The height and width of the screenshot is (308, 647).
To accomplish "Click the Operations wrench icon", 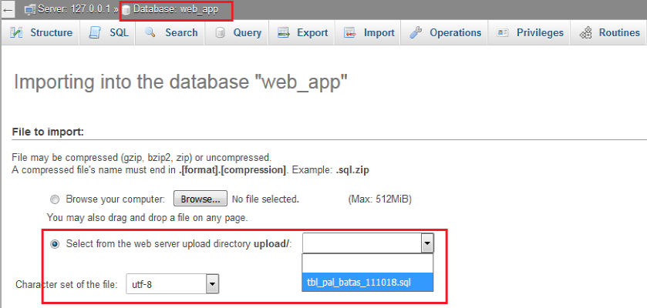I will (416, 33).
